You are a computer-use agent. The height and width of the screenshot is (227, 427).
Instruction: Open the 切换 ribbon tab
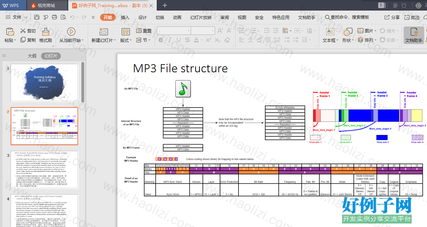[160, 17]
